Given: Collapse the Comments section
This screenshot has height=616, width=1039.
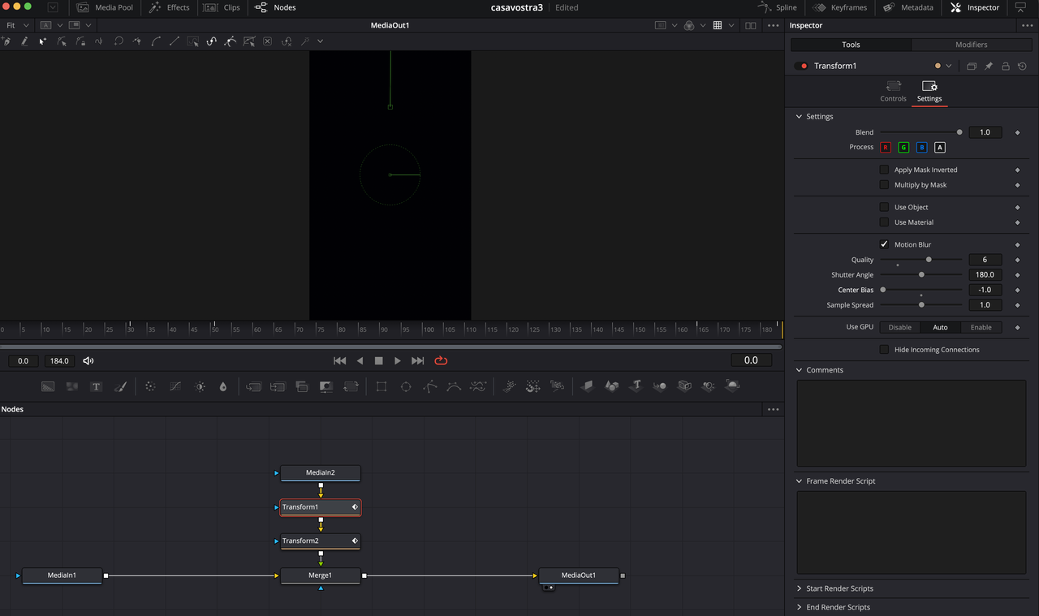Looking at the screenshot, I should click(824, 370).
